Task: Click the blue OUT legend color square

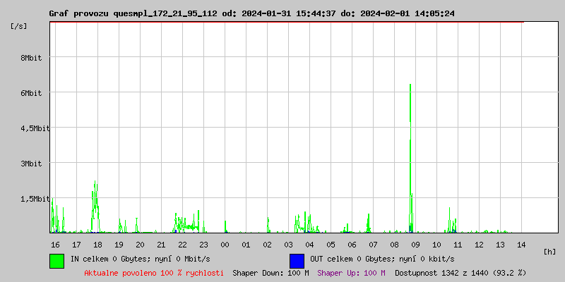Action: pos(297,260)
